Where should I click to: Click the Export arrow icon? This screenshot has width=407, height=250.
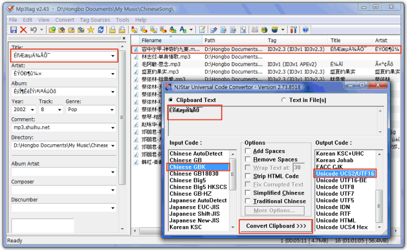214,30
